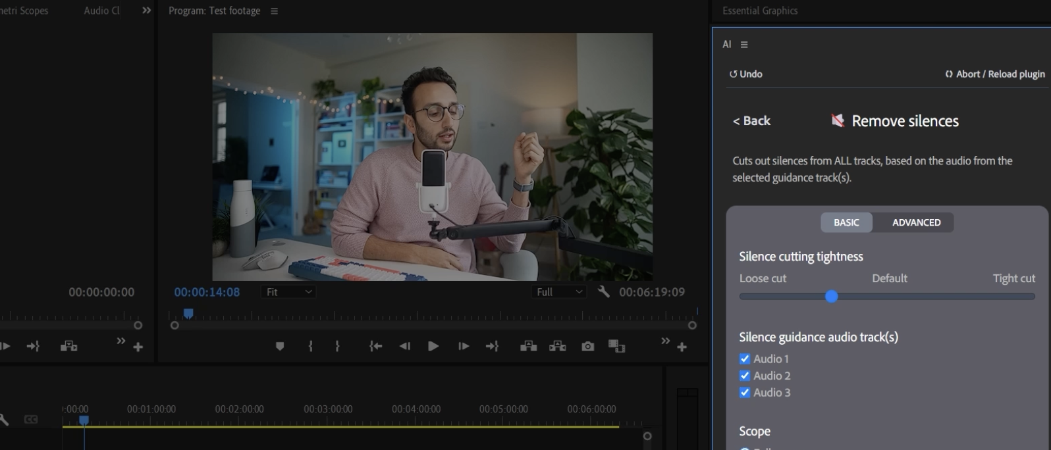Add a marker in the Program monitor
Image resolution: width=1051 pixels, height=450 pixels.
tap(280, 346)
